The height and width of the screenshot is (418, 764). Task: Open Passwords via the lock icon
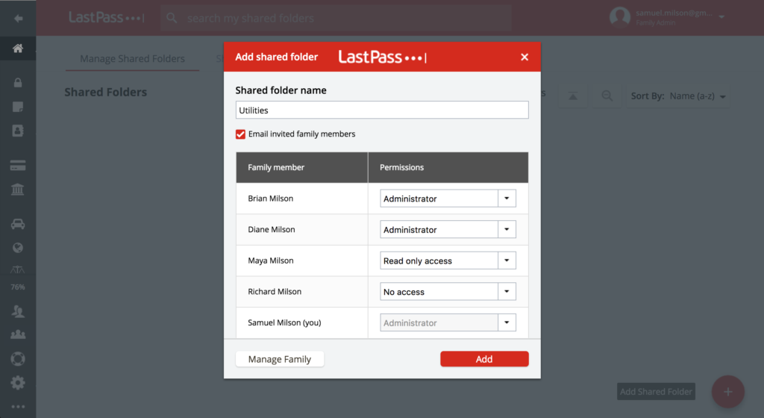click(18, 82)
